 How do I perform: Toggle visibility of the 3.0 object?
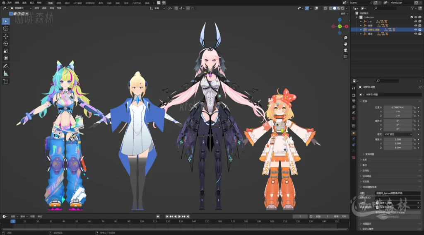click(416, 22)
